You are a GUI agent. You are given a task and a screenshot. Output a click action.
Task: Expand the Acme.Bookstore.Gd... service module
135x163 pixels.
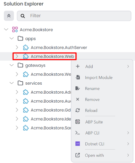pos(17,110)
